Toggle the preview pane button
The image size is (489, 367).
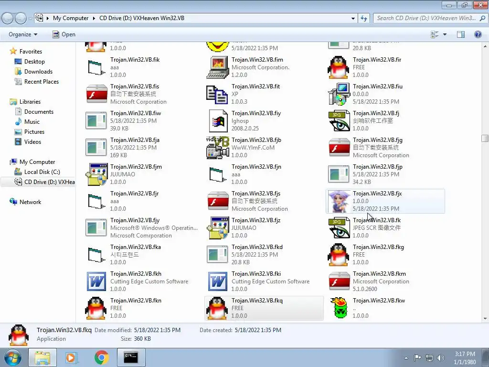(461, 34)
